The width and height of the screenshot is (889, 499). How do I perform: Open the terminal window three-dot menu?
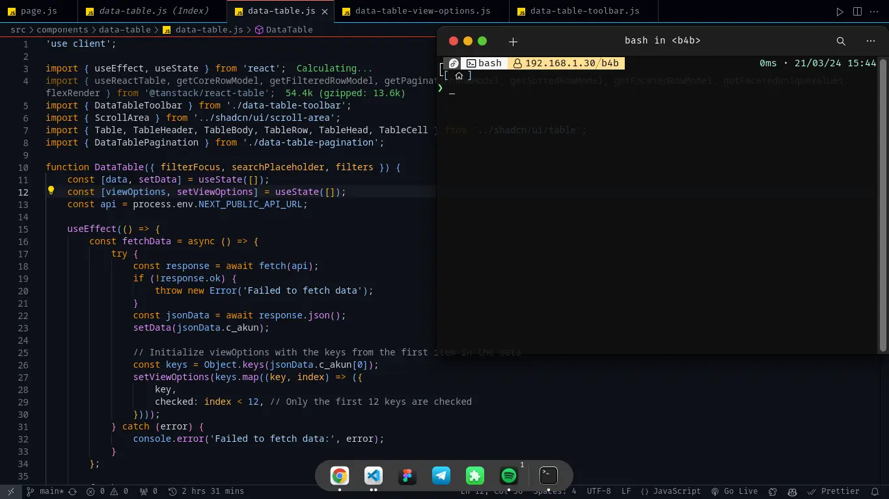(x=871, y=41)
